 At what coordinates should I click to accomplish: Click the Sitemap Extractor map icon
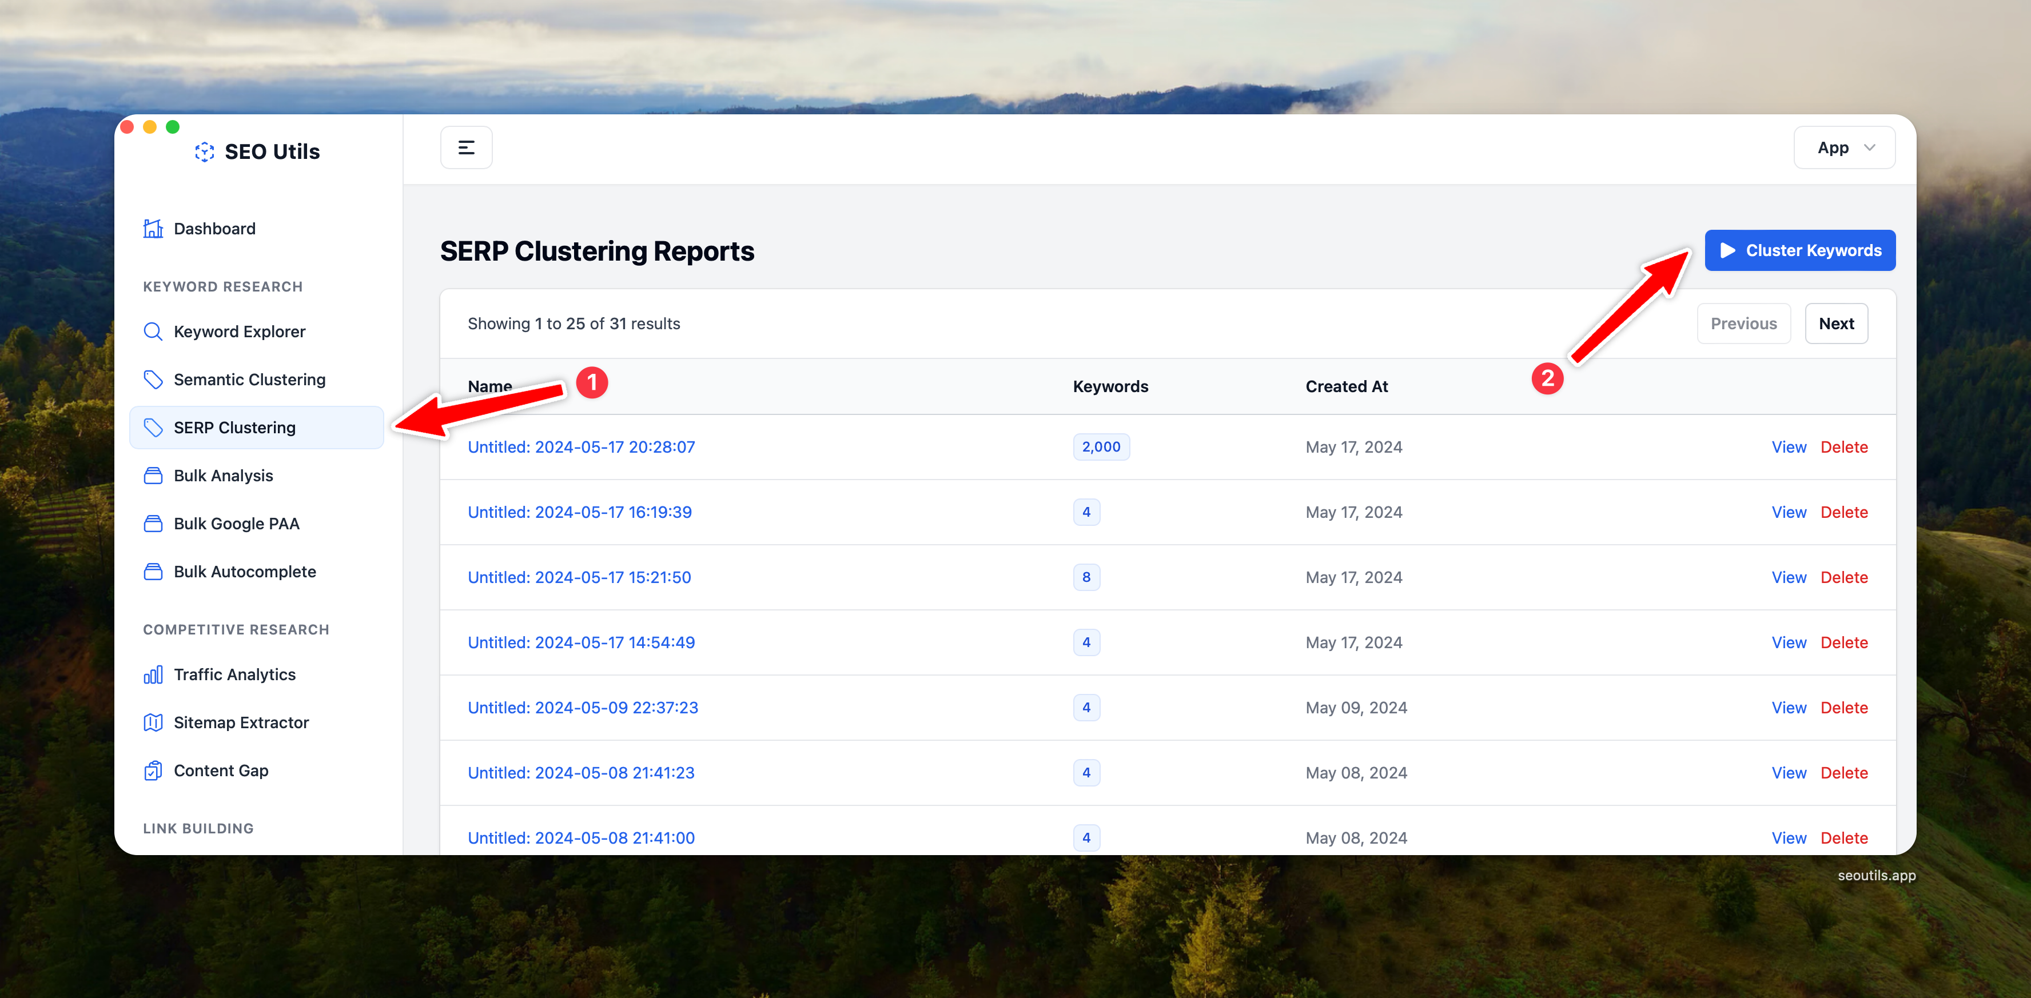153,723
